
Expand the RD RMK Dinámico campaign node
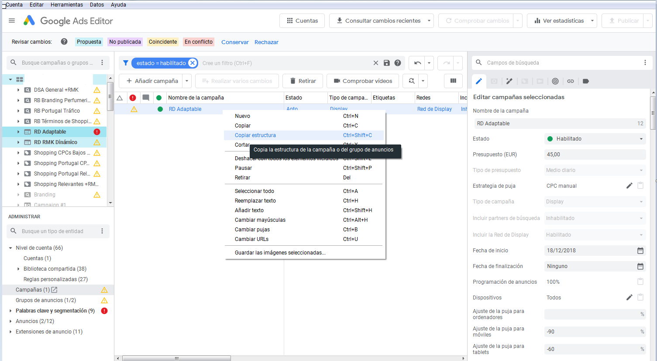coord(18,142)
